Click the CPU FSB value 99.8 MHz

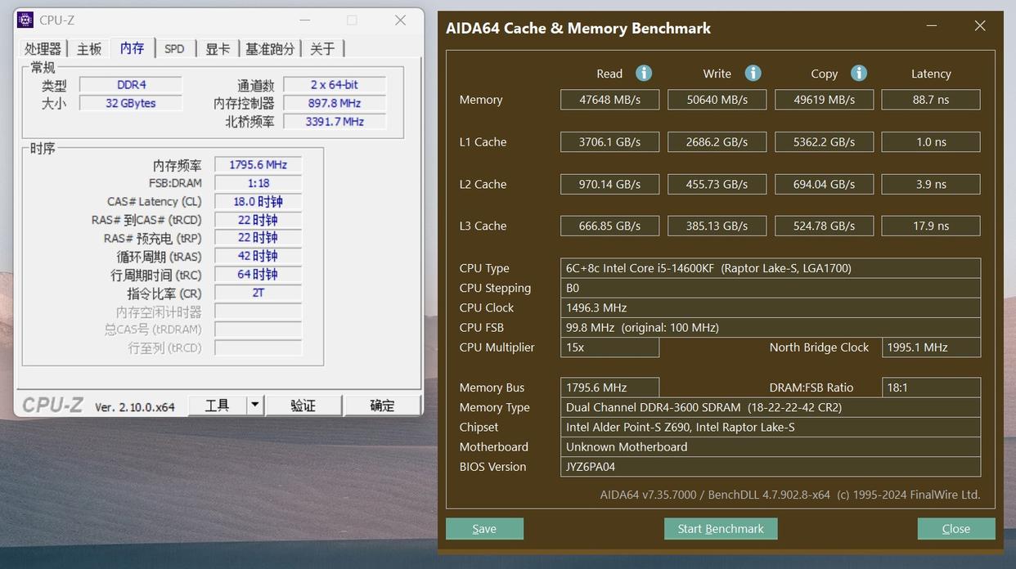771,327
